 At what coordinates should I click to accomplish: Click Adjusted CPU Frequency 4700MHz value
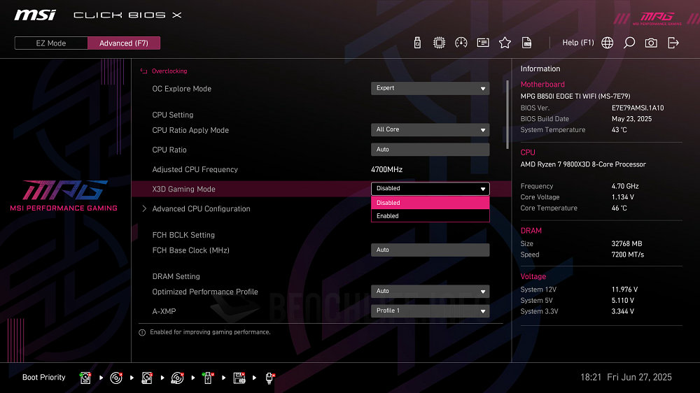tap(386, 169)
